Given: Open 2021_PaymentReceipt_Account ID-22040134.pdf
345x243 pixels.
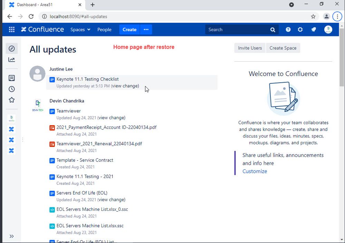Looking at the screenshot, I should [106, 127].
